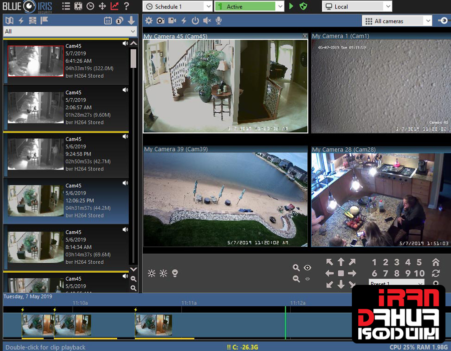Viewport: 451px width, 351px height.
Task: Open the main options list icon
Action: pyautogui.click(x=66, y=6)
